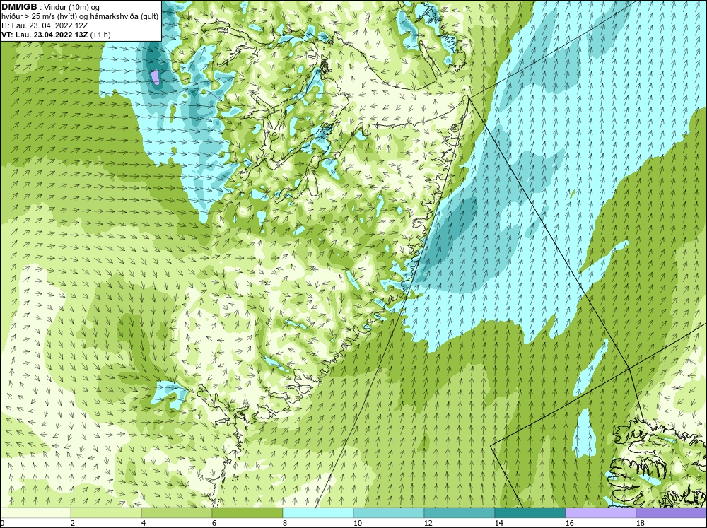Click the light cyan 8–10 m/s legend swatch
The width and height of the screenshot is (707, 528).
[318, 512]
